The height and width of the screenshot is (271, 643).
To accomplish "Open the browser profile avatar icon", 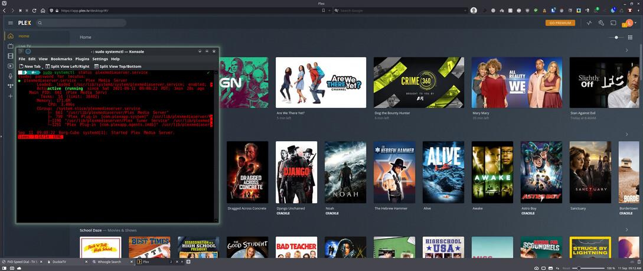I will [x=474, y=10].
